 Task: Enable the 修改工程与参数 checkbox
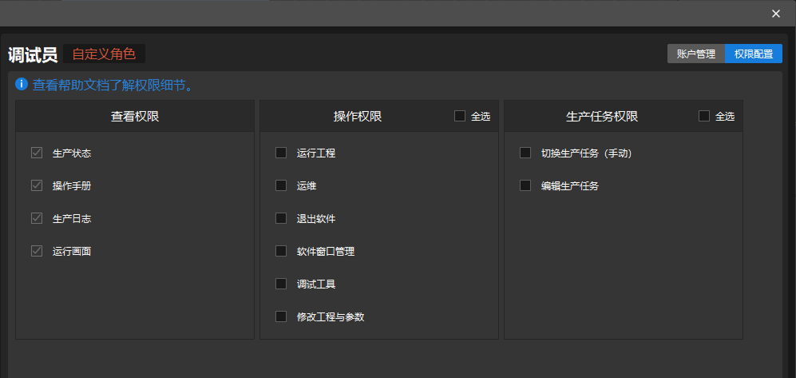281,316
